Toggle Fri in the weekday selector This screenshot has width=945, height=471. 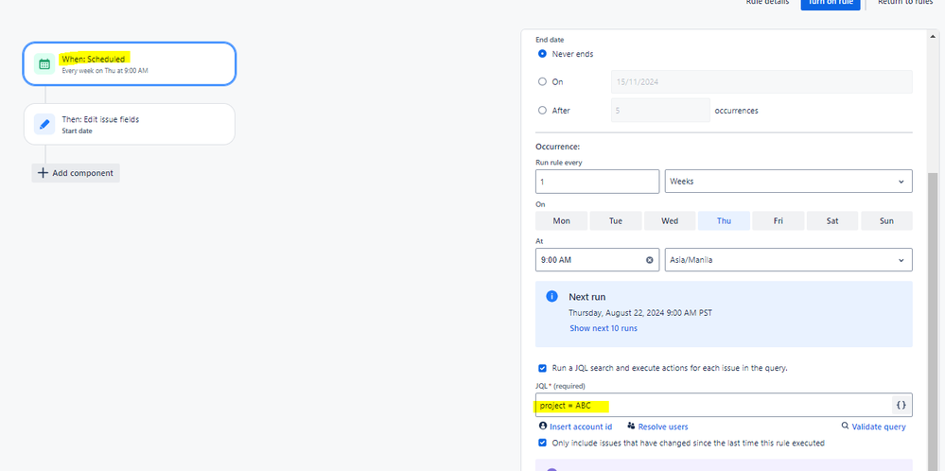(779, 221)
